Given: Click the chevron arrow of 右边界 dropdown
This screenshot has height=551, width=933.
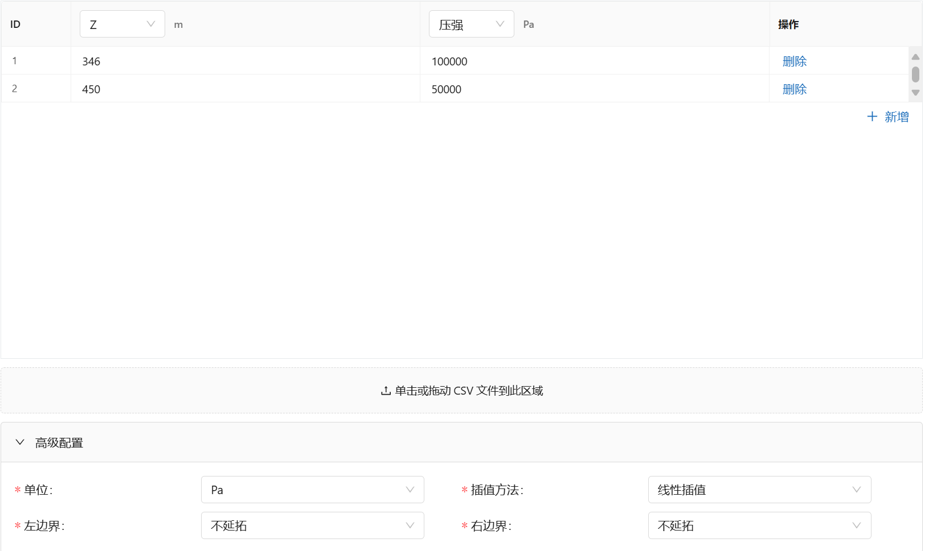Looking at the screenshot, I should [x=857, y=525].
